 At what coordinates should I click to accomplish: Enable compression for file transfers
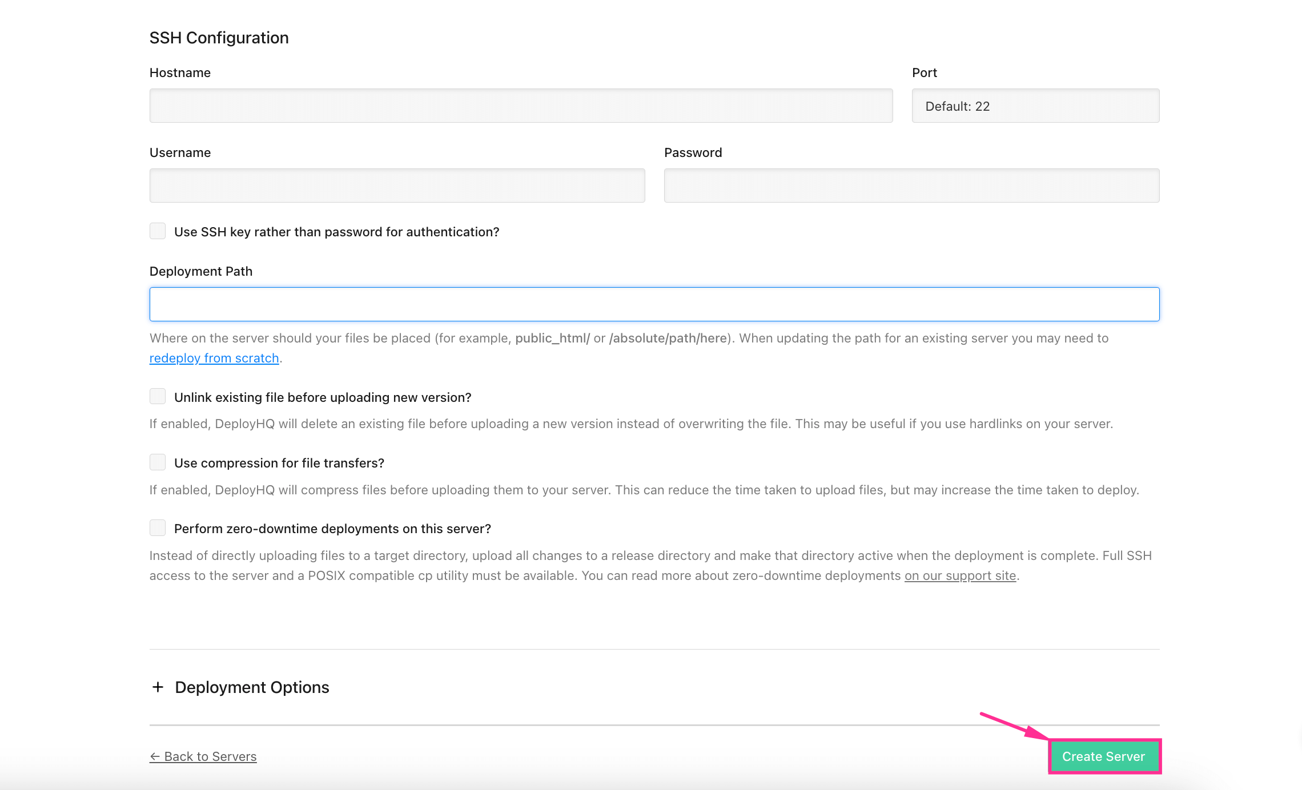[x=158, y=462]
